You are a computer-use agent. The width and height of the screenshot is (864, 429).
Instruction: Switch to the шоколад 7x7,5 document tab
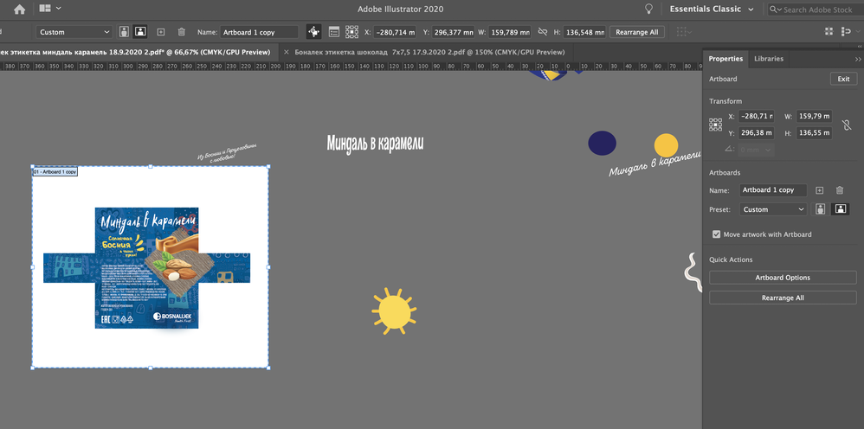click(x=429, y=52)
